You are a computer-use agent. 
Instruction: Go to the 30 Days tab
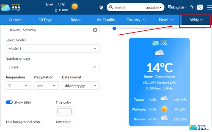click(45, 20)
